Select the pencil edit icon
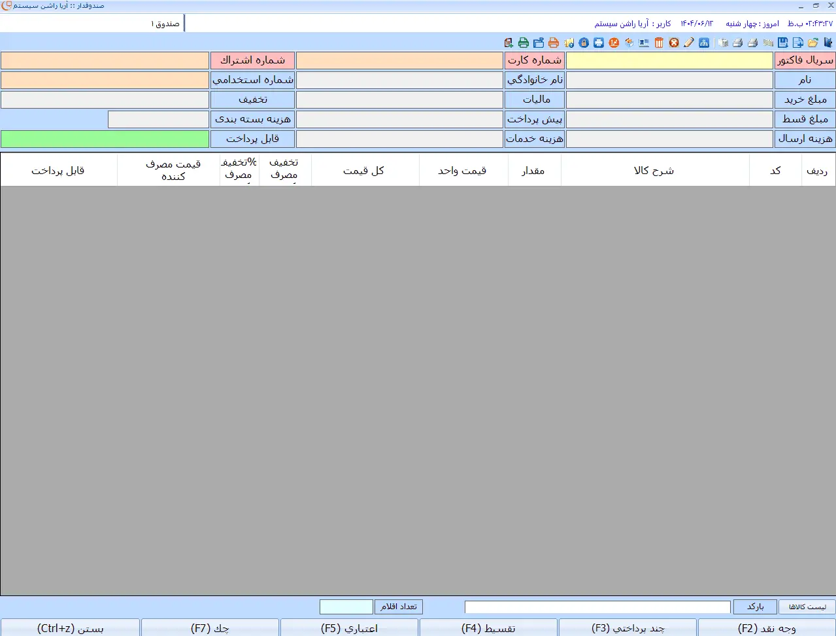 (689, 43)
